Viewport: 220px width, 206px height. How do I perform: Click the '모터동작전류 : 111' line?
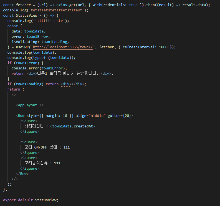pos(42,163)
